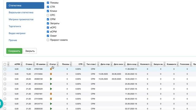
Task: Click the play status icon for campaign 28124710
Action: click(x=51, y=104)
